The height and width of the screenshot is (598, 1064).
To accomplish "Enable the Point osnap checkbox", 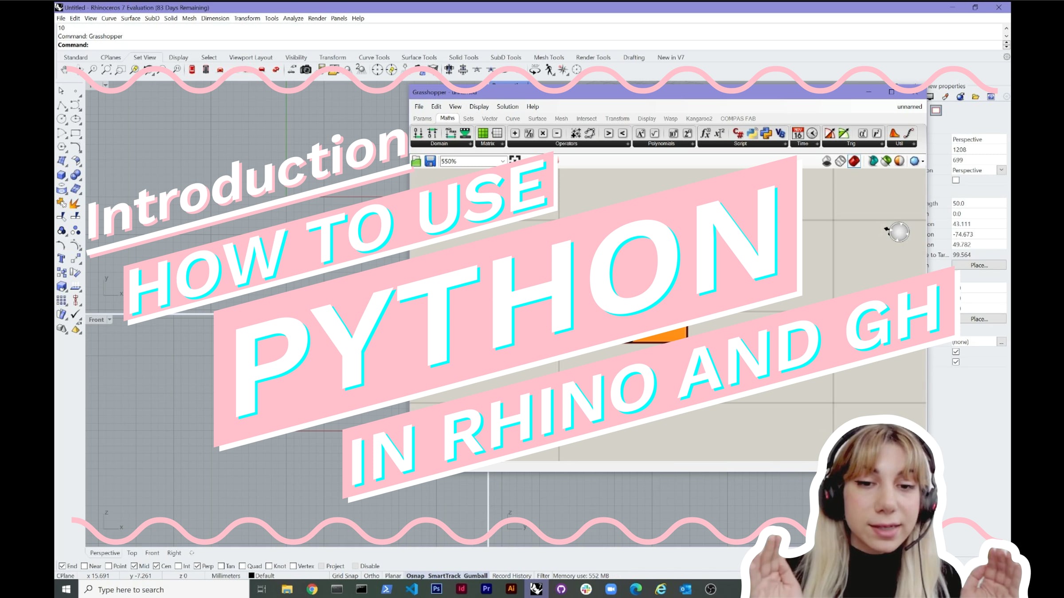I will point(109,566).
